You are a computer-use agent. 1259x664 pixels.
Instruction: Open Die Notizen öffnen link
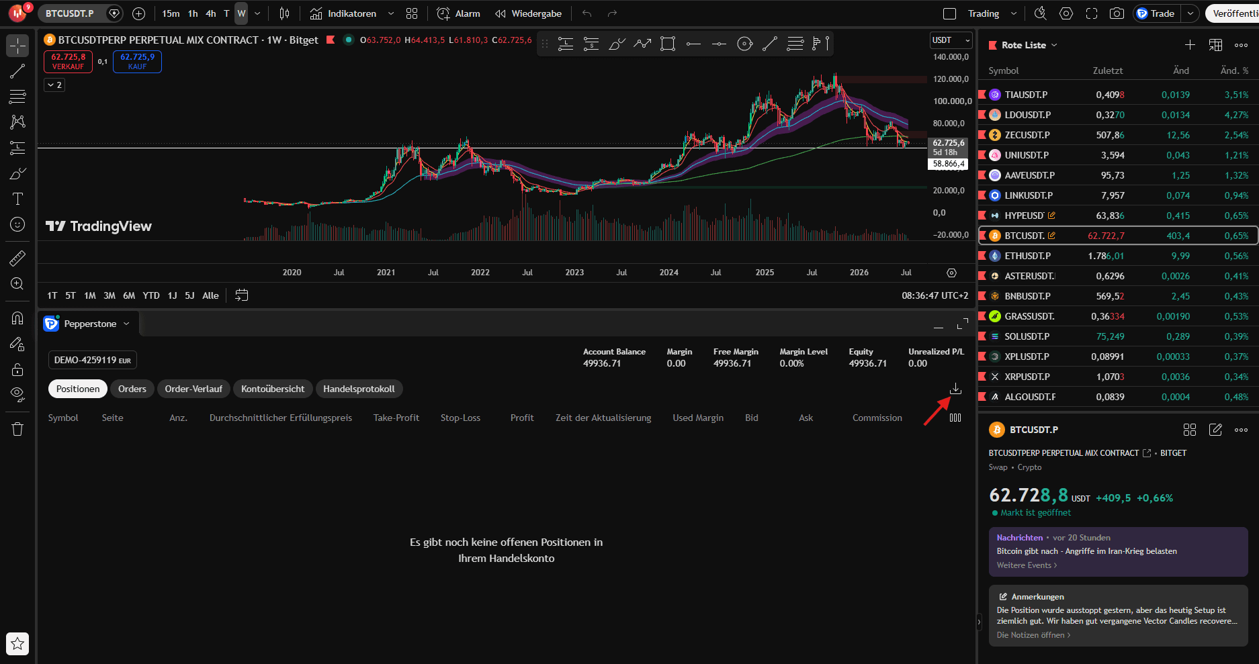click(1033, 635)
